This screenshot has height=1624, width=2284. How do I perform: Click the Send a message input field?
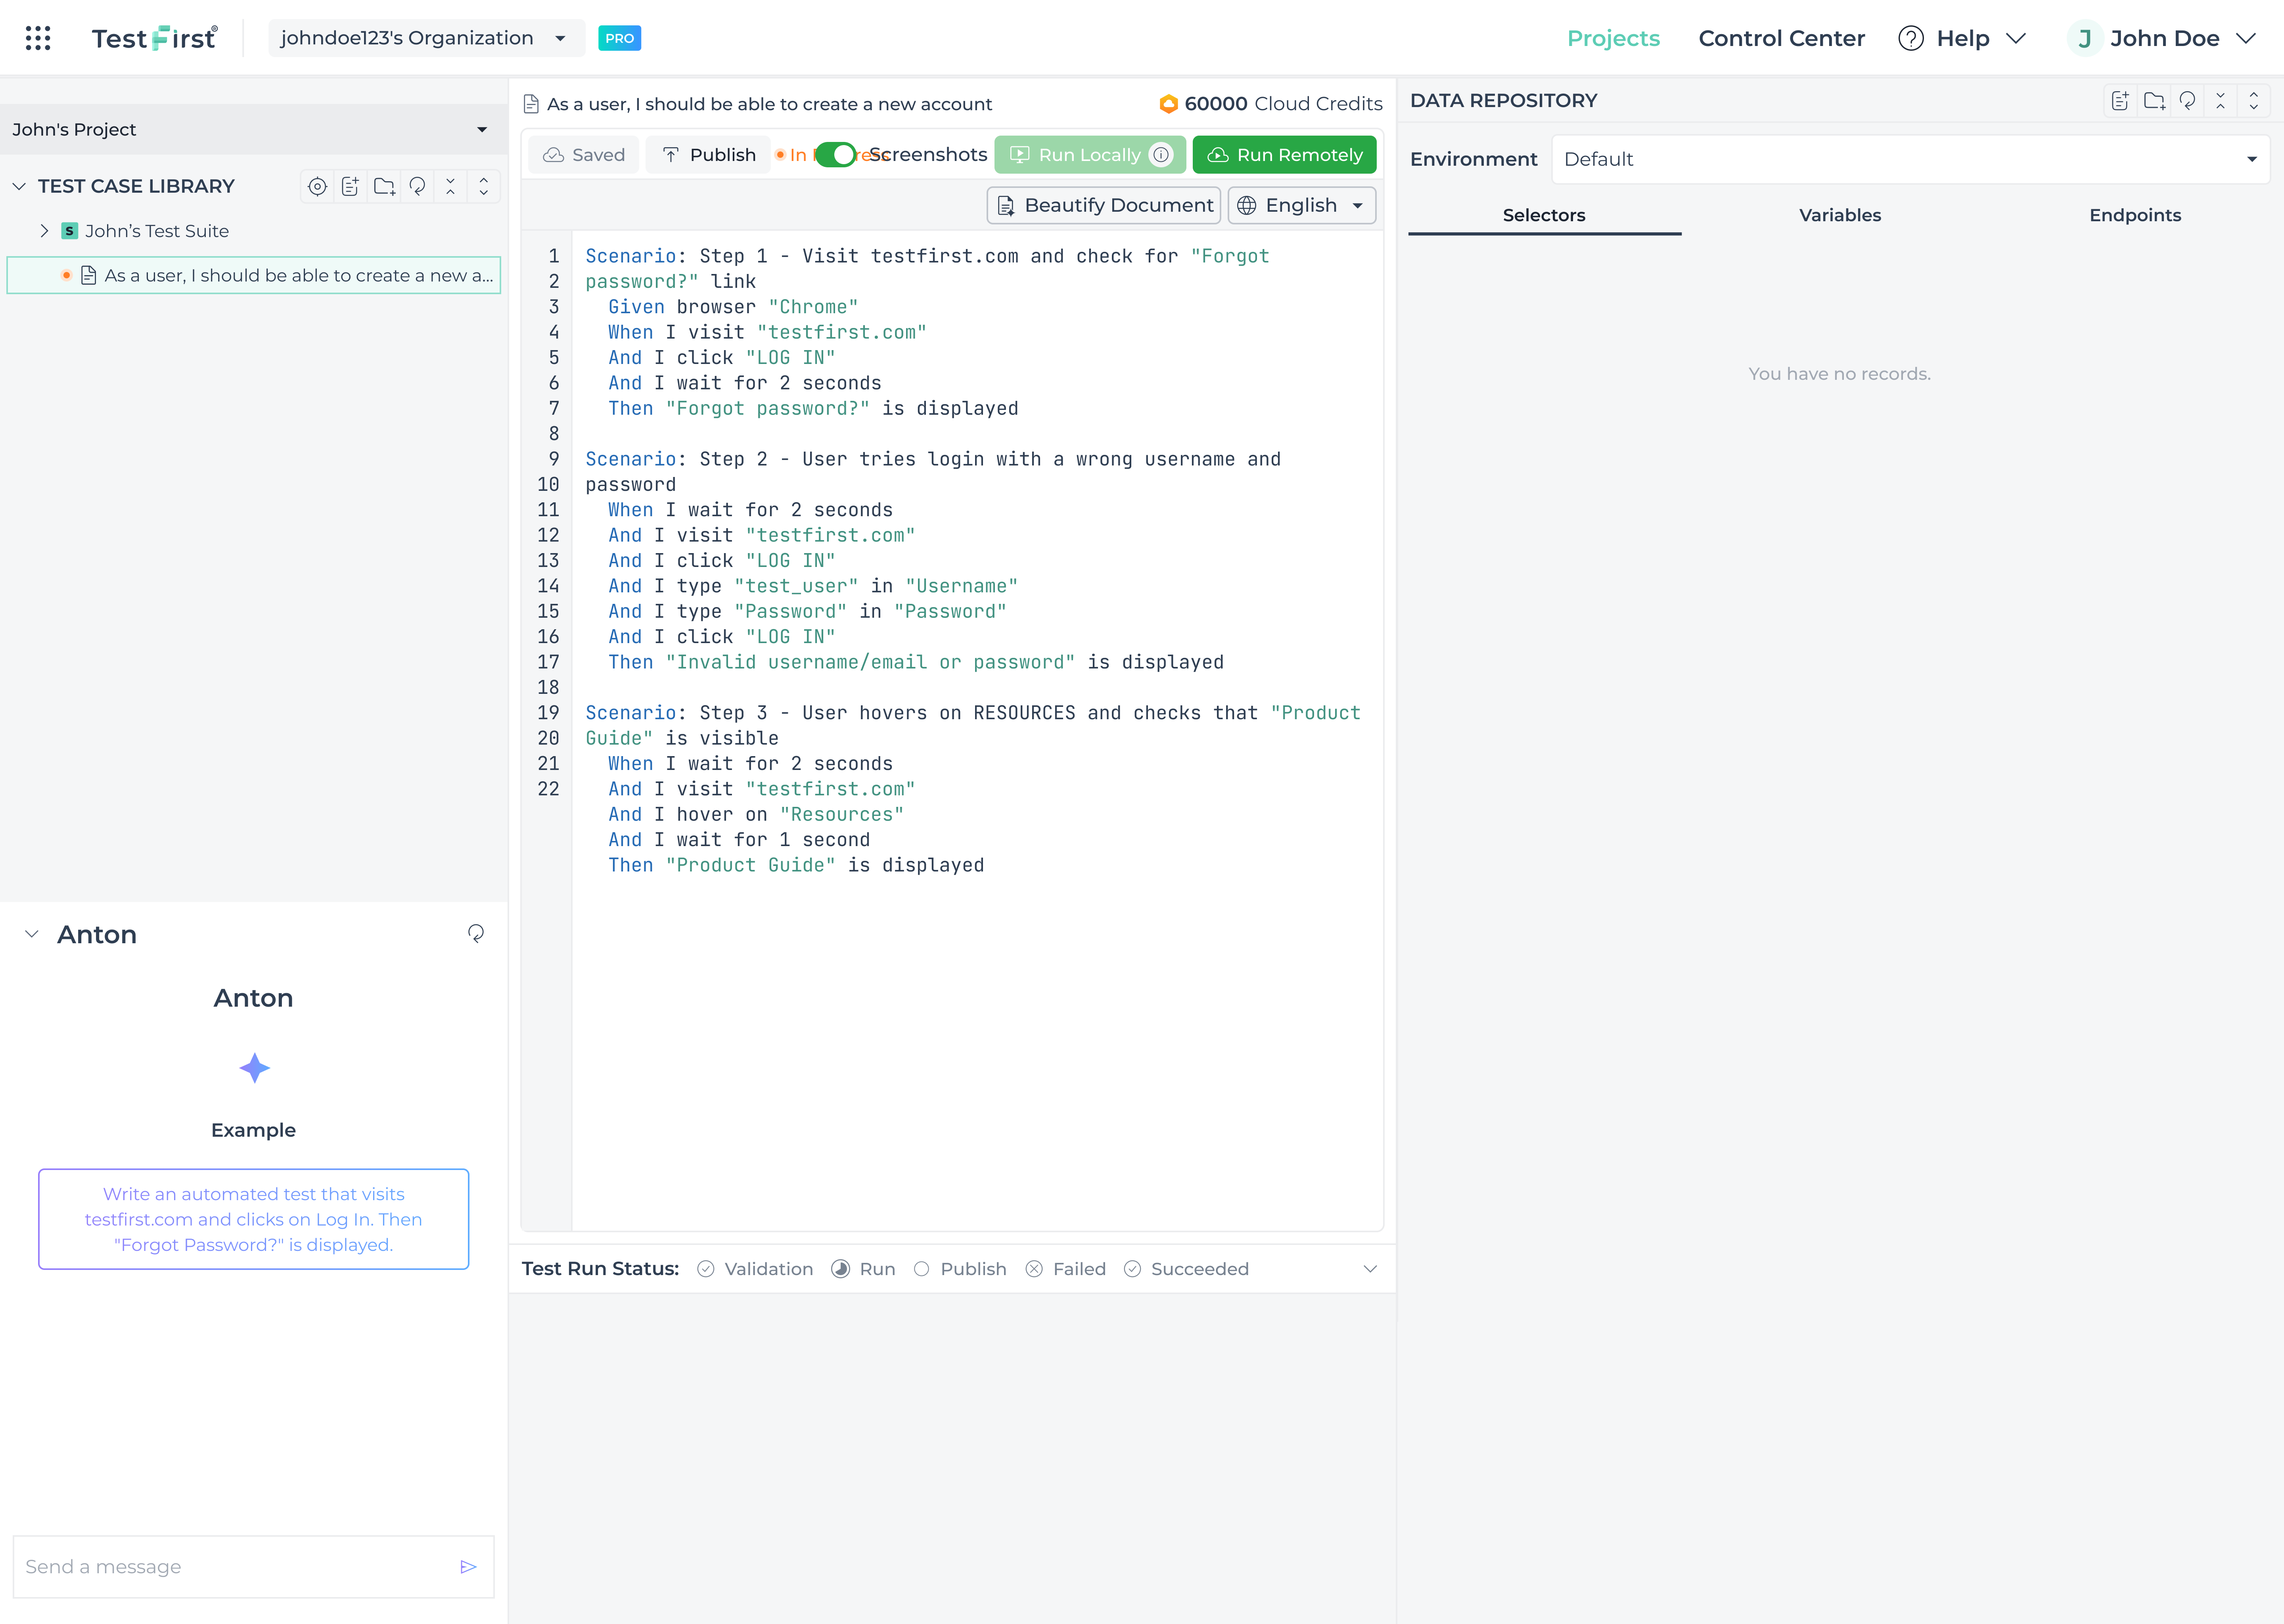(254, 1566)
